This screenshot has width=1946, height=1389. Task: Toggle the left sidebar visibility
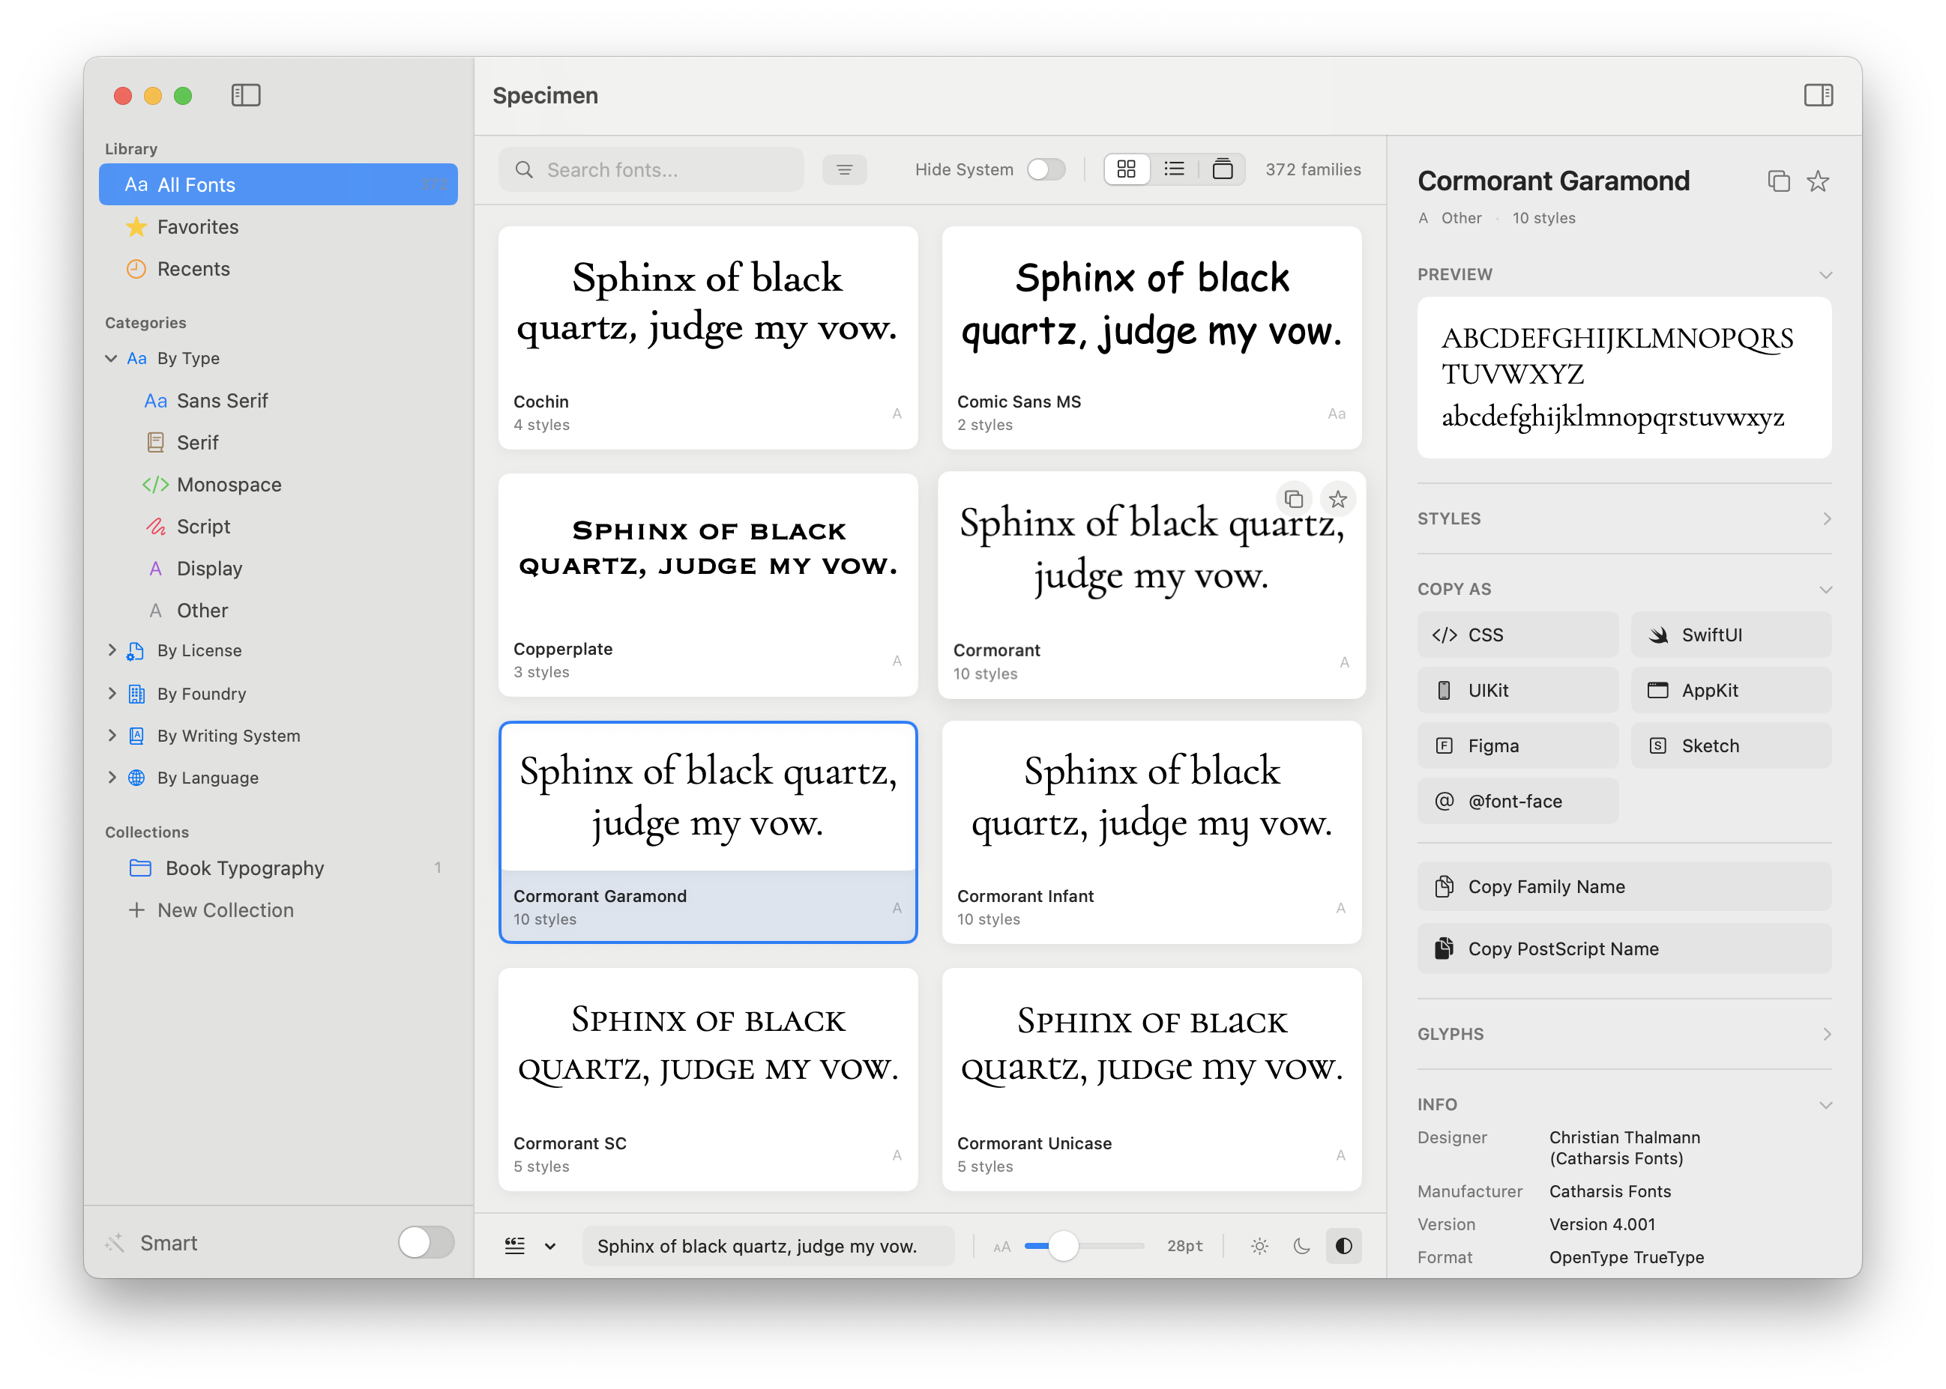pos(244,95)
